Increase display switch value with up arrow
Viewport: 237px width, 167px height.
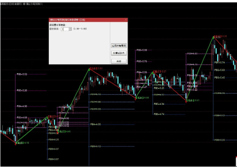click(70, 28)
